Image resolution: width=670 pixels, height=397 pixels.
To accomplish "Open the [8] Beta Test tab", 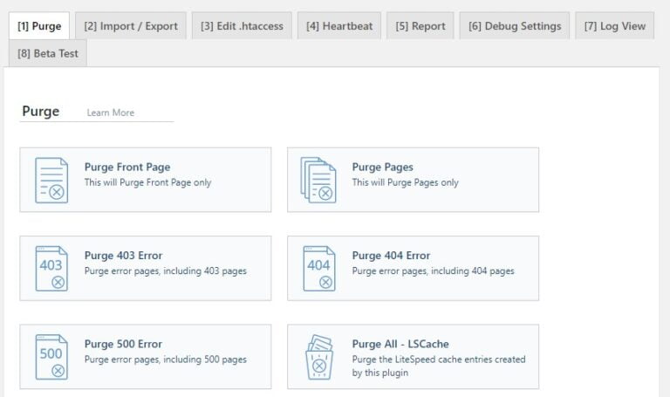I will (48, 53).
